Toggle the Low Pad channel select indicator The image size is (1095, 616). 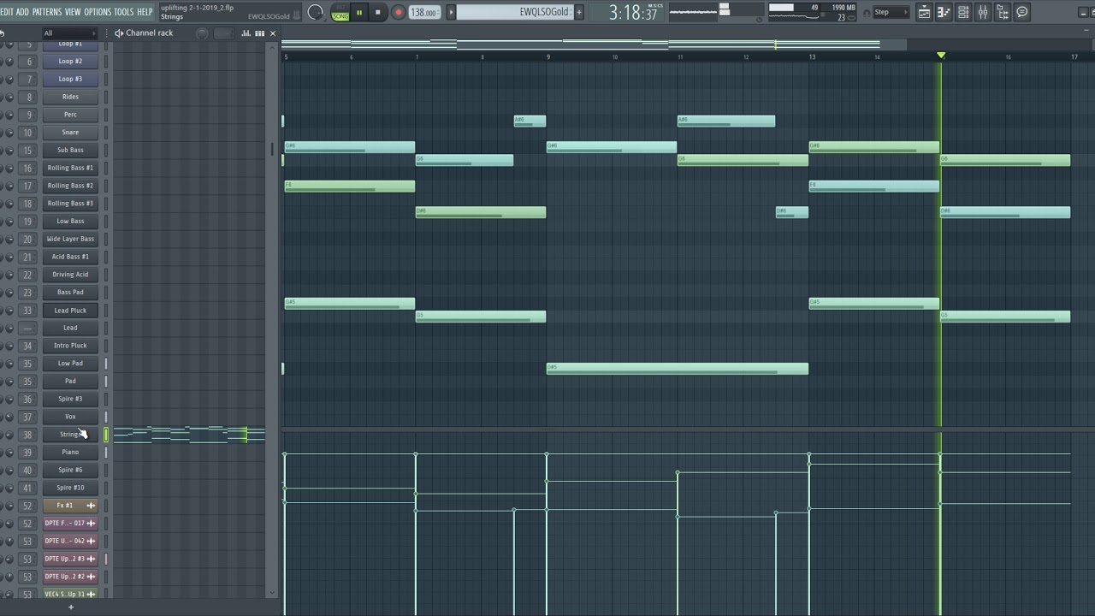pos(106,364)
